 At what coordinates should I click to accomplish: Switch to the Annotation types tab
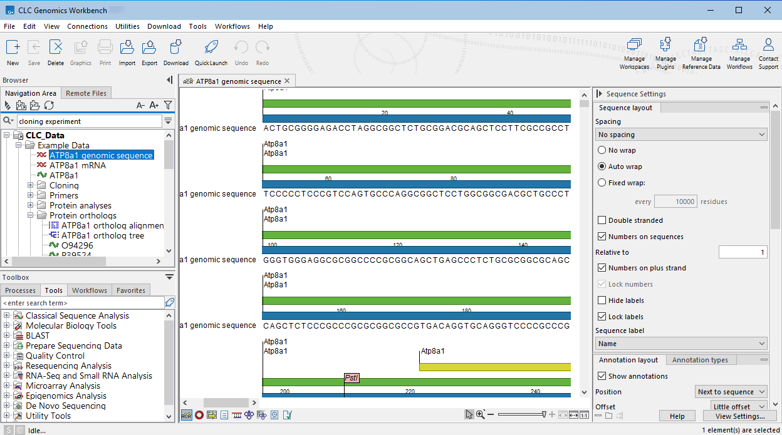[x=701, y=359]
